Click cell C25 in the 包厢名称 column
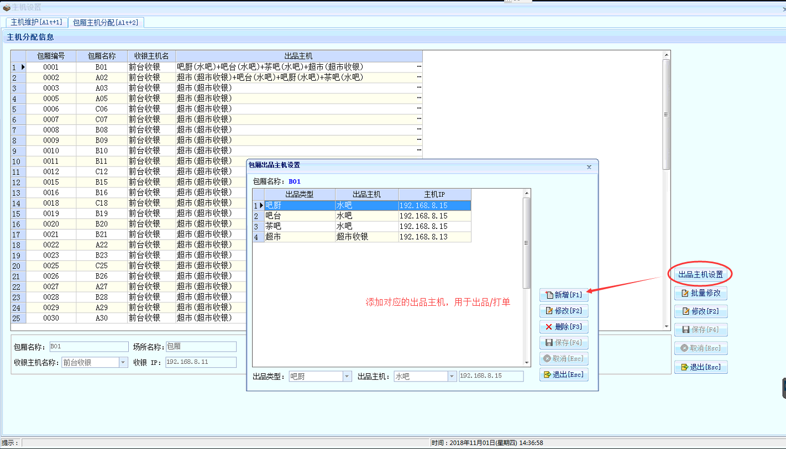This screenshot has height=449, width=786. [x=102, y=266]
